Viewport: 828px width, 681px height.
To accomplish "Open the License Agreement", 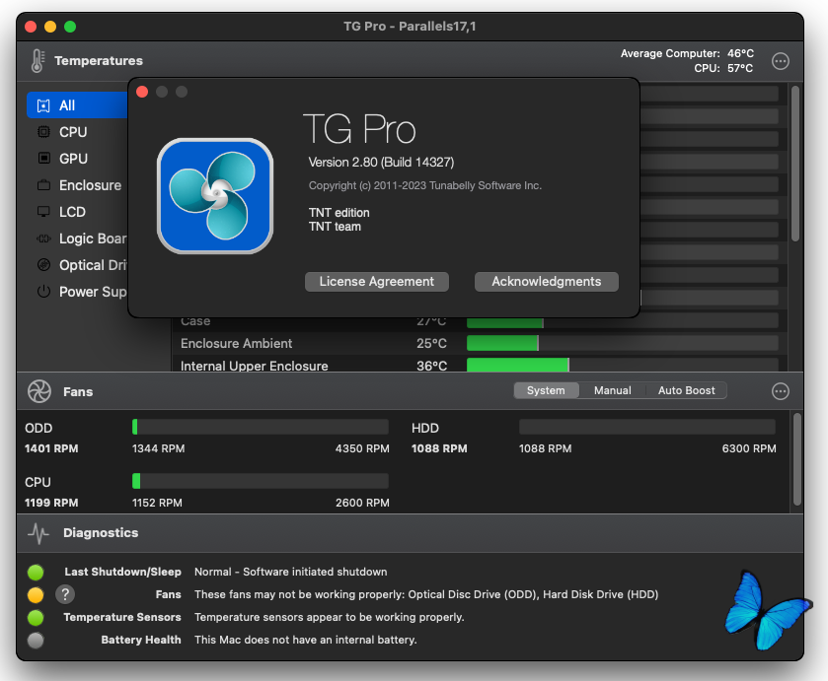I will (377, 282).
